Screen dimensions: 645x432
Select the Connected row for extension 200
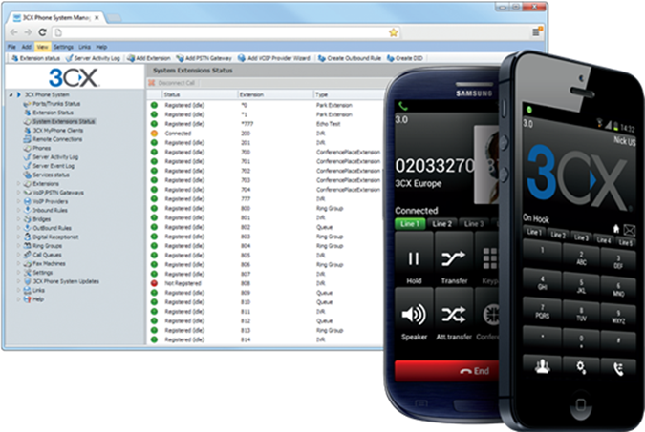(x=267, y=134)
